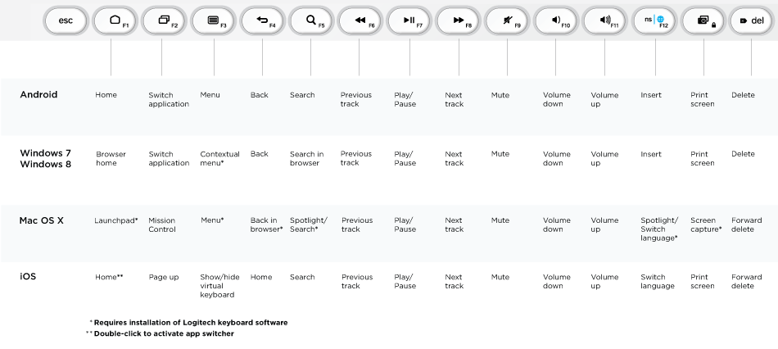Click the Next track F8 key
The height and width of the screenshot is (349, 778).
click(459, 20)
